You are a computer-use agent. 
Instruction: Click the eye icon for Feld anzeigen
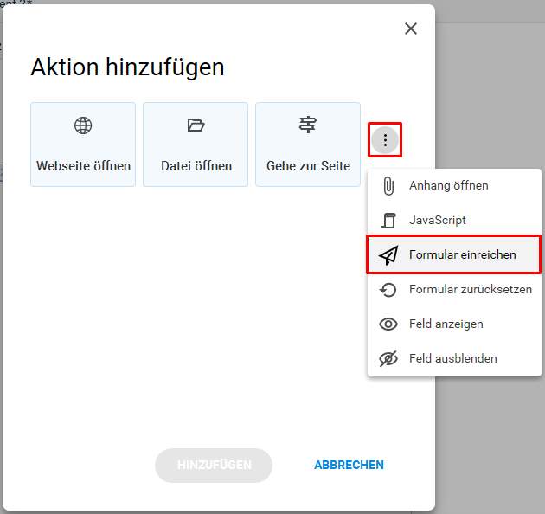click(388, 324)
